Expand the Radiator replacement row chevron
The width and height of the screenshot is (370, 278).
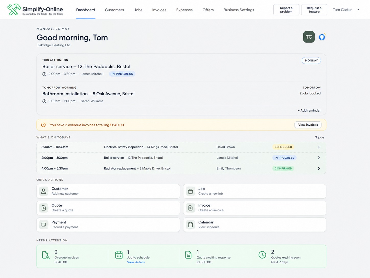click(319, 168)
